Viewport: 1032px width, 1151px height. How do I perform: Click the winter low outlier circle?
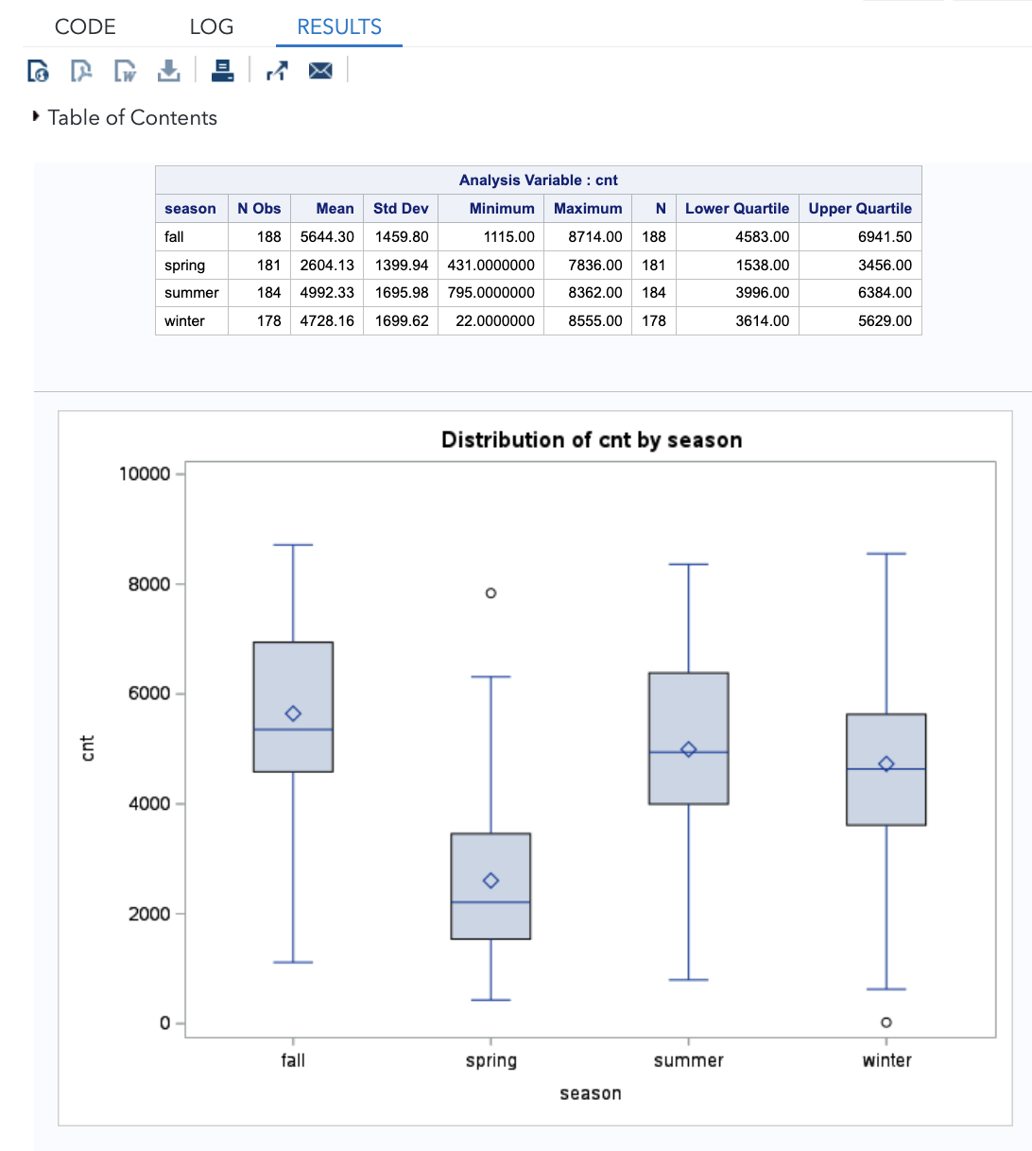tap(886, 1022)
